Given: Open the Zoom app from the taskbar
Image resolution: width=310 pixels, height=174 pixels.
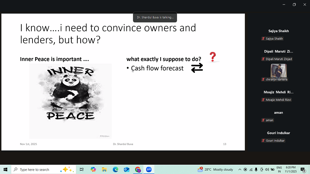Looking at the screenshot, I should tap(149, 170).
